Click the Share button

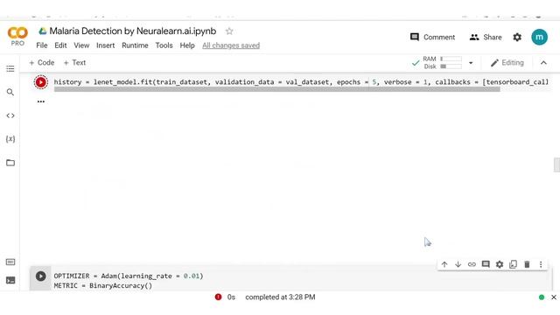coord(486,37)
